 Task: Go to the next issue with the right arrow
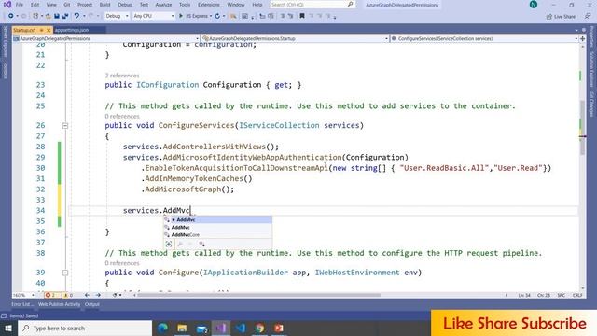[x=98, y=295]
